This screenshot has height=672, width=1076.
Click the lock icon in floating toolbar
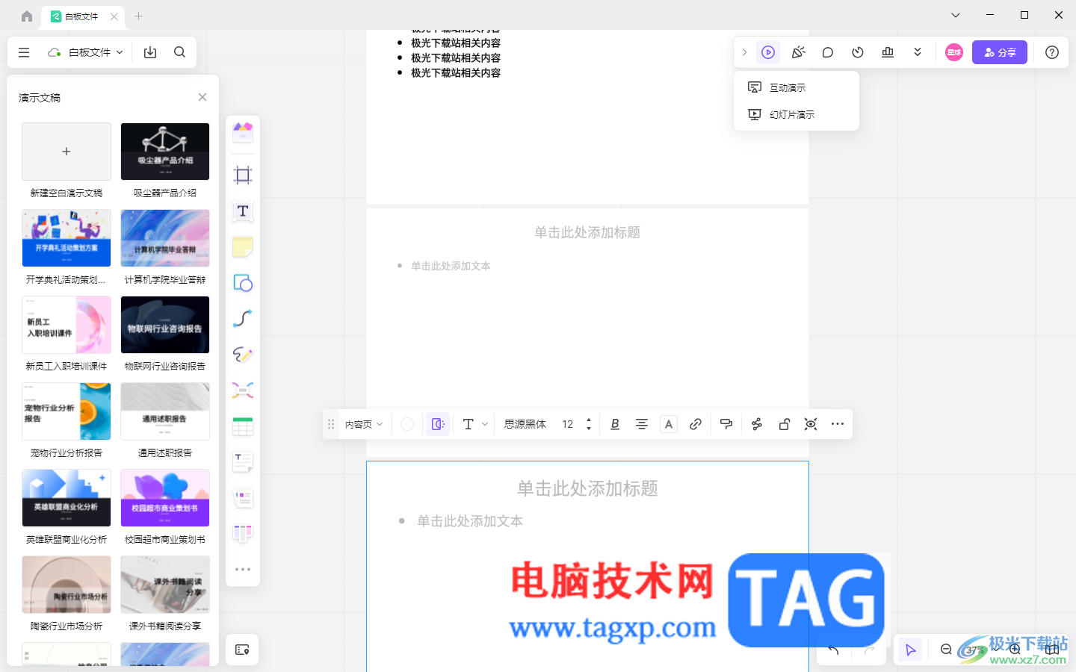coord(784,424)
